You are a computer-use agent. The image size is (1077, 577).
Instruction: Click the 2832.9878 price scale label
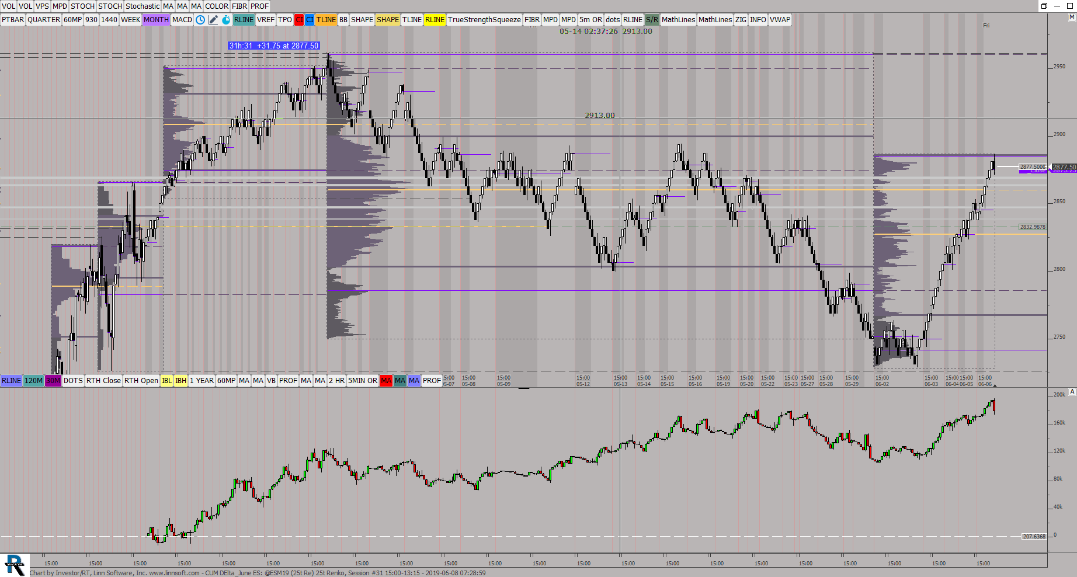pos(1033,227)
